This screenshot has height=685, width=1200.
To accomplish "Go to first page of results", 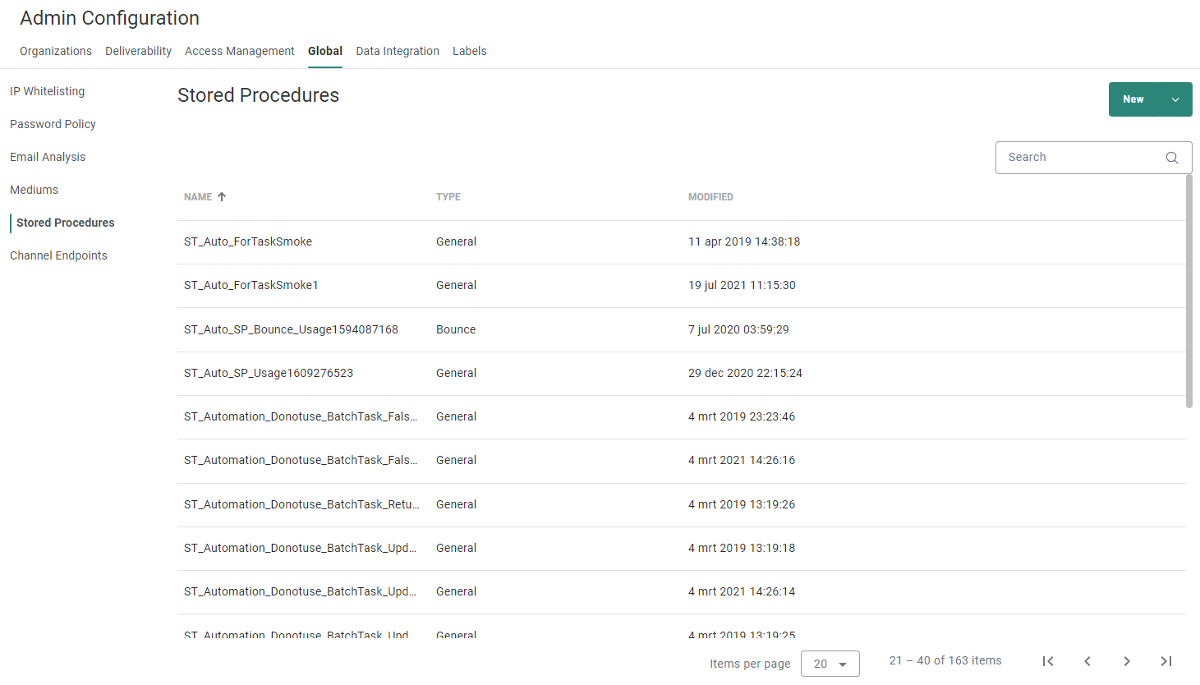I will point(1047,661).
